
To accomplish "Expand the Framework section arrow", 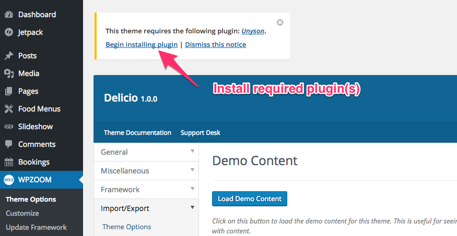I will pos(192,189).
